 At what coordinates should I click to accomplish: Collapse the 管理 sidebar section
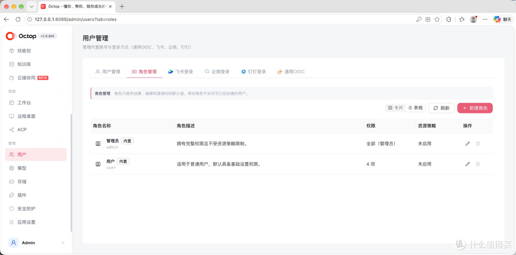pos(62,143)
